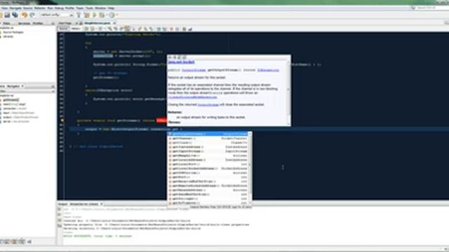Image resolution: width=449 pixels, height=252 pixels.
Task: Click the Undo toolbar icon
Action: coord(25,15)
